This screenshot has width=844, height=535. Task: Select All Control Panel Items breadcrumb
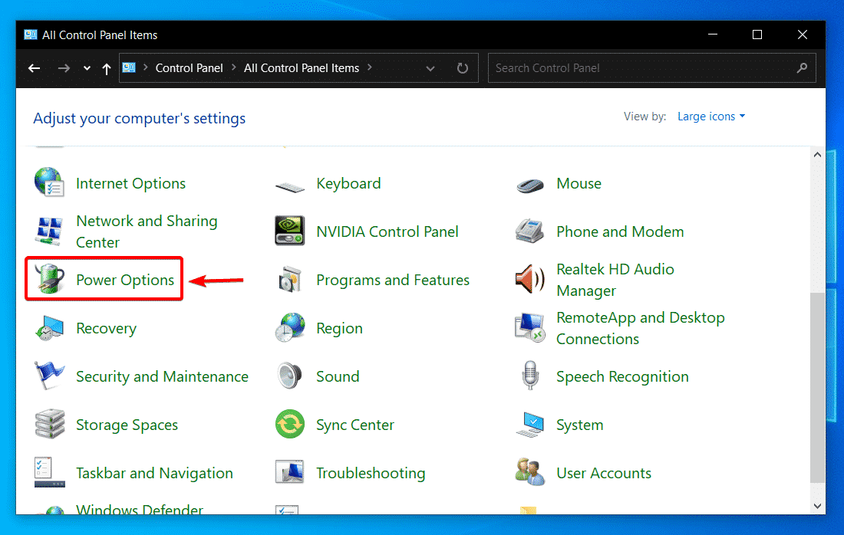[x=302, y=67]
